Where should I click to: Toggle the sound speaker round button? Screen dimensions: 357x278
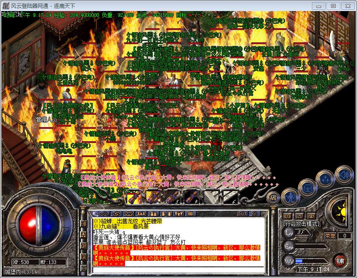click(x=344, y=175)
